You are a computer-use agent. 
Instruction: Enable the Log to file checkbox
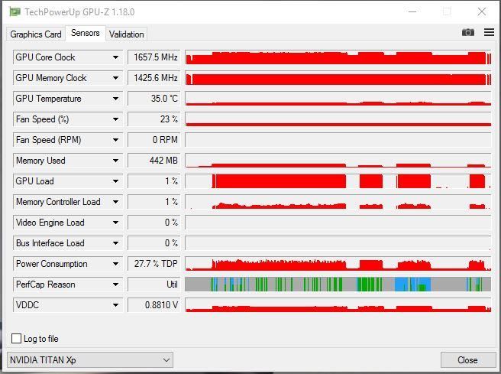[x=16, y=339]
